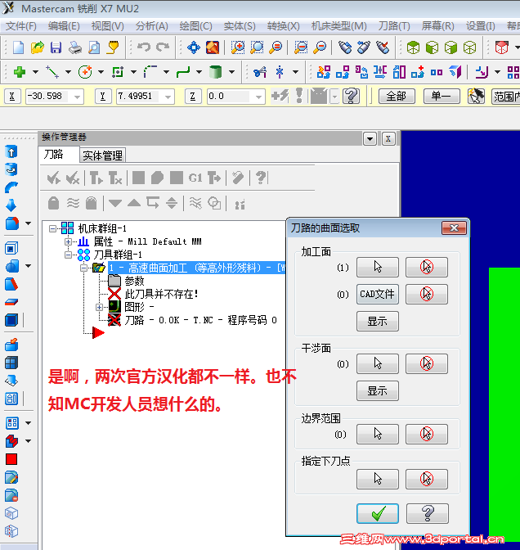Click the blue pan arrows icon
Image resolution: width=520 pixels, height=550 pixels.
194,47
